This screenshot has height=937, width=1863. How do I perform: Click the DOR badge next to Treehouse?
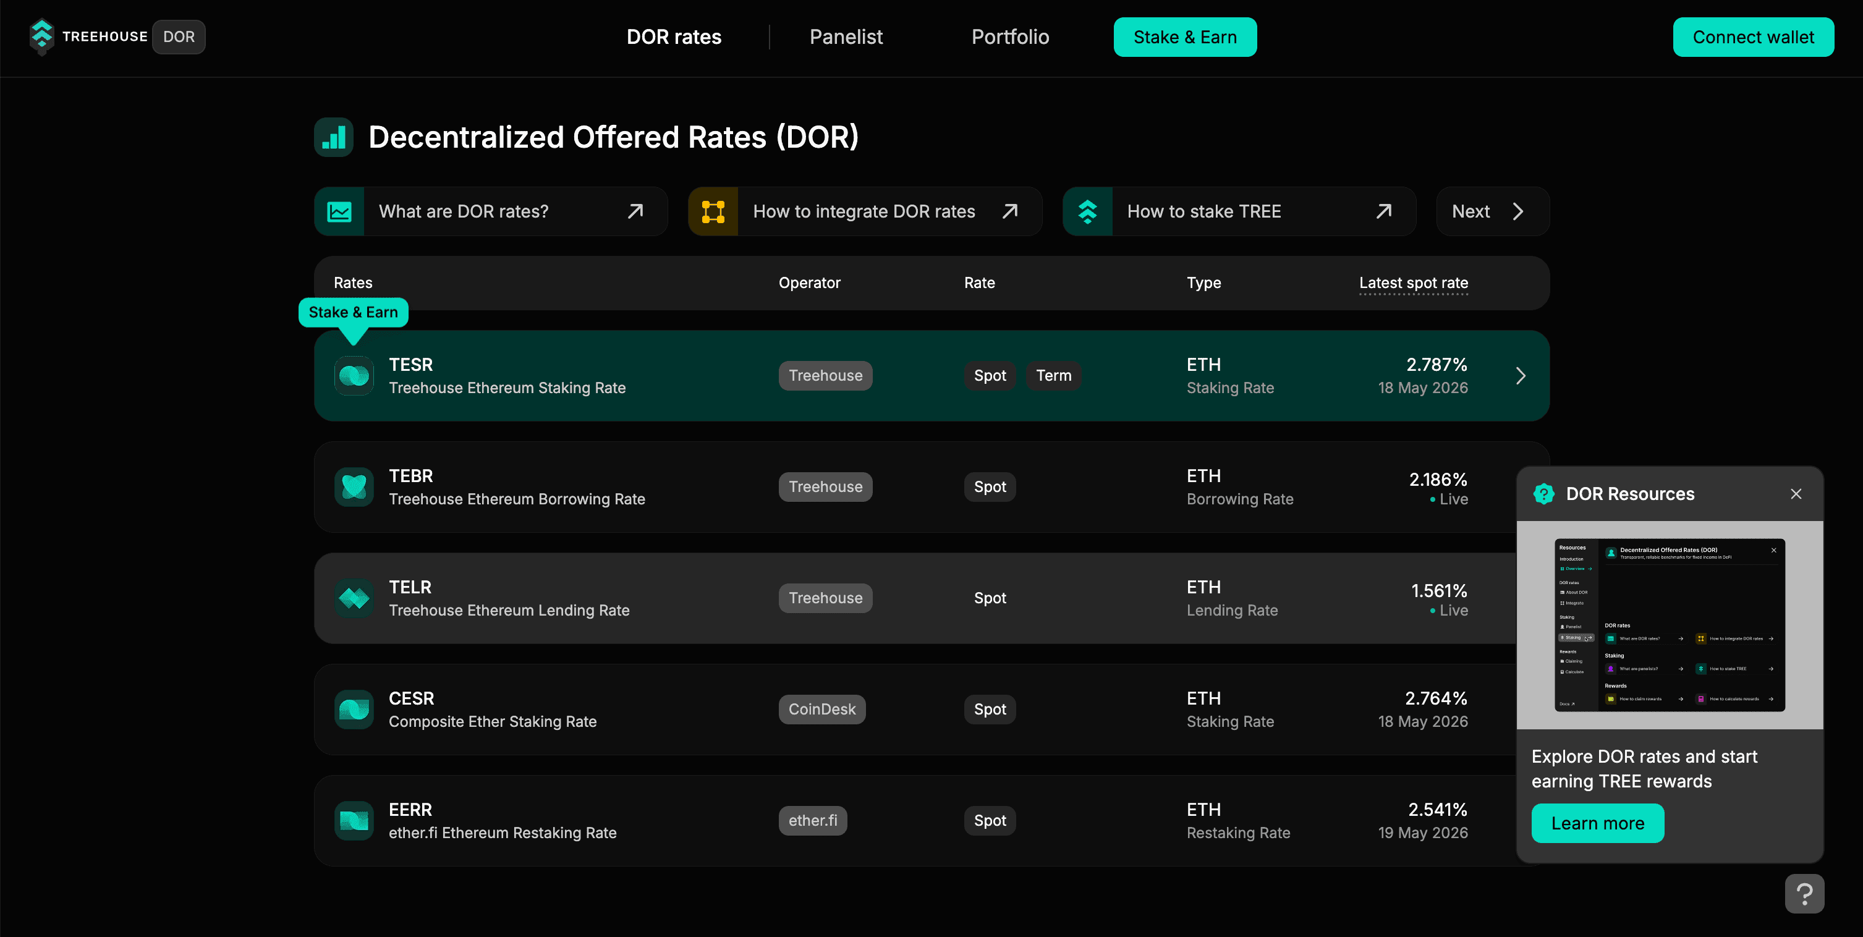pos(179,37)
